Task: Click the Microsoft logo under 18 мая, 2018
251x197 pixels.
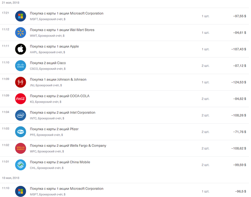Action: (20, 191)
